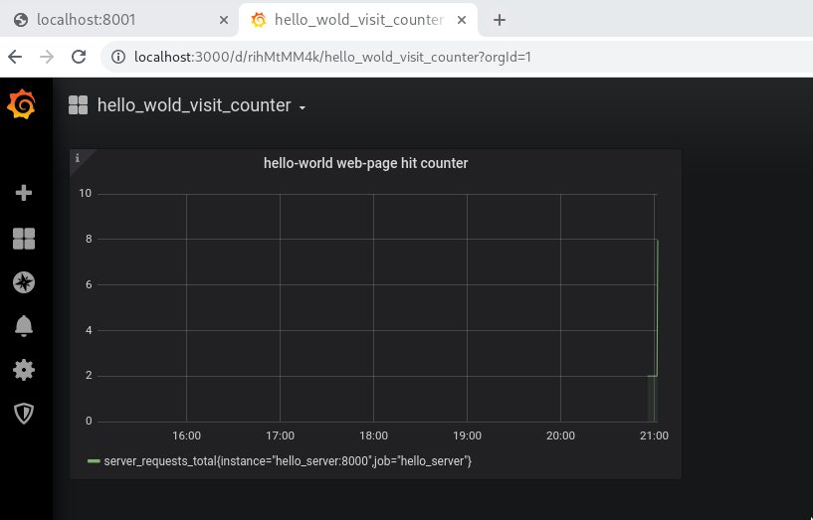Open the panel title 'hello-world web-page hit counter' menu
Screen dimensions: 813x520
coord(365,163)
